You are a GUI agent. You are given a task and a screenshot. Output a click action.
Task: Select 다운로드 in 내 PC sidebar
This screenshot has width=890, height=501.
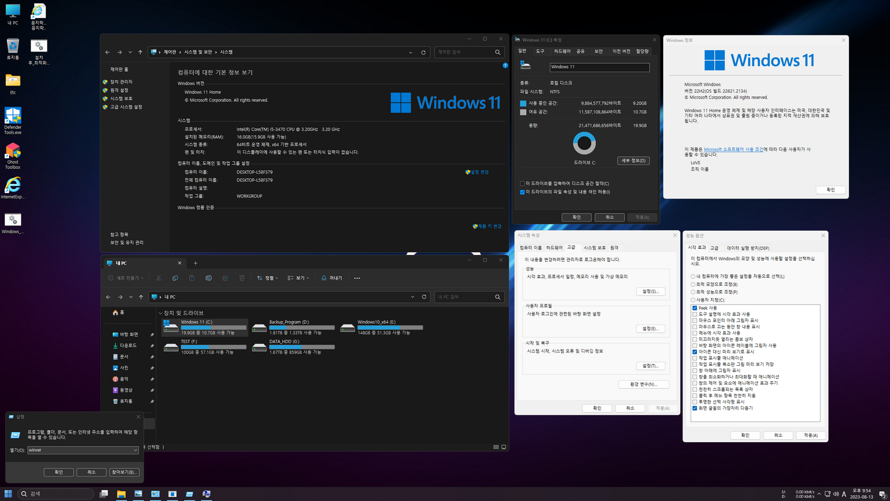tap(125, 345)
